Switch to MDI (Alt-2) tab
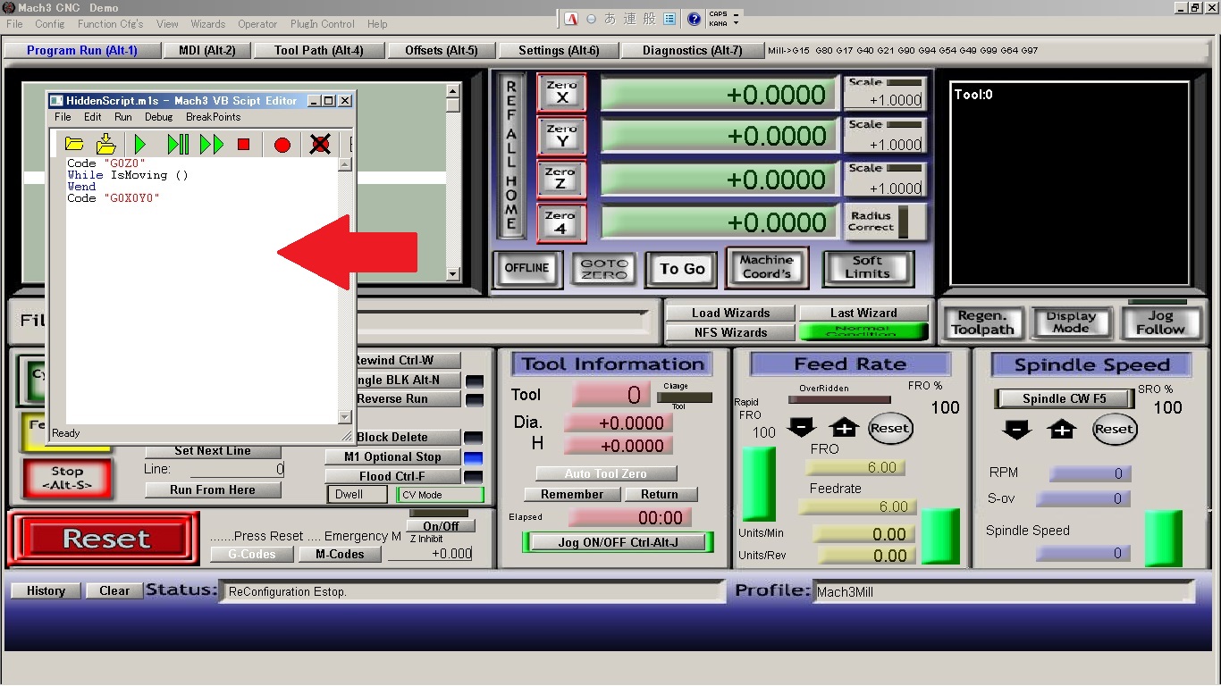This screenshot has width=1221, height=686. pos(207,50)
